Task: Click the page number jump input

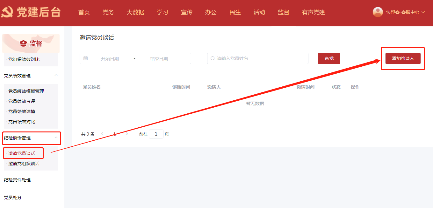Action: pyautogui.click(x=156, y=134)
